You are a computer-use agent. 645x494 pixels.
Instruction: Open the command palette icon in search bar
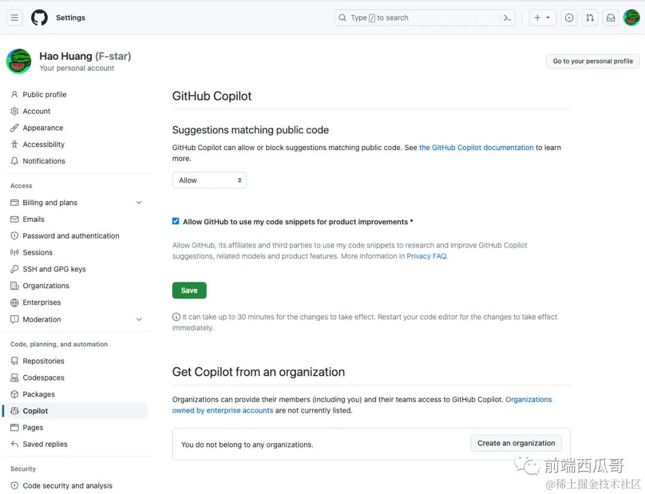[x=507, y=18]
